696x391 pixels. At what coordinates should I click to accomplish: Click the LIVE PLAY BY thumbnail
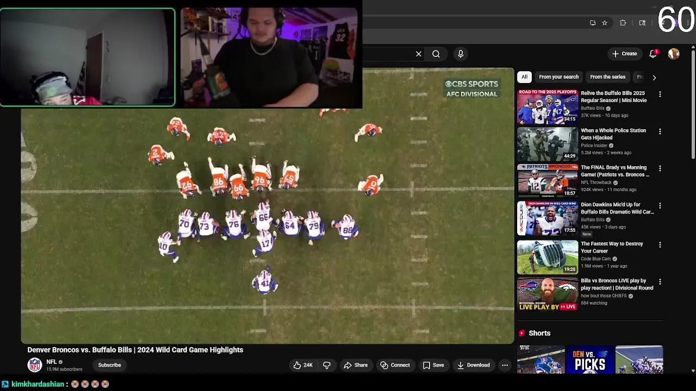(x=548, y=294)
